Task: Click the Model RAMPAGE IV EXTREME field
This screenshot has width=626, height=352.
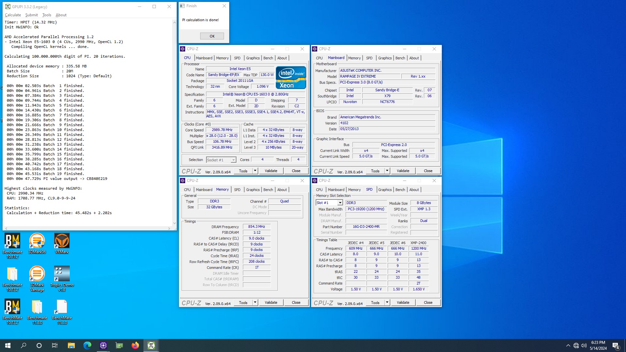Action: coord(369,76)
